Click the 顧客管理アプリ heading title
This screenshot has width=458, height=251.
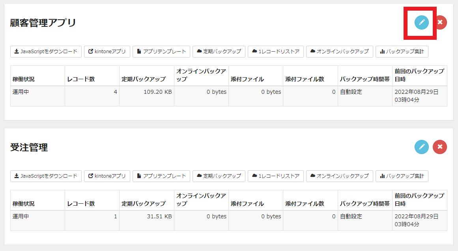pyautogui.click(x=43, y=23)
